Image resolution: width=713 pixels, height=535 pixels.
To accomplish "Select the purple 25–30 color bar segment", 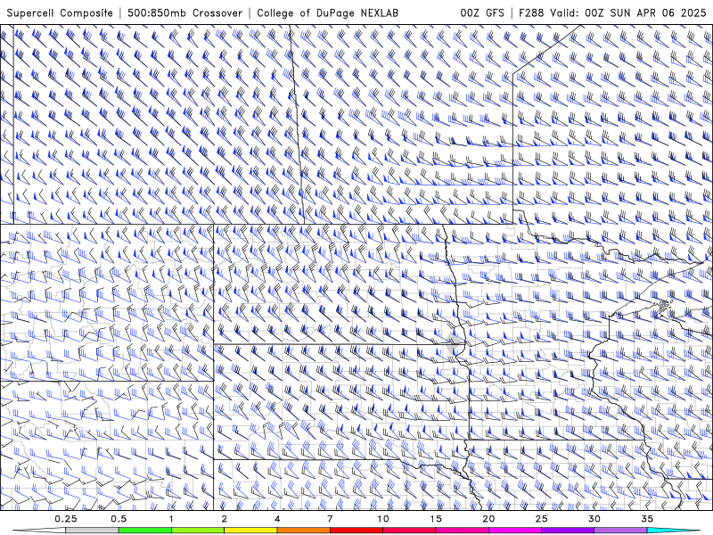I will [x=568, y=531].
